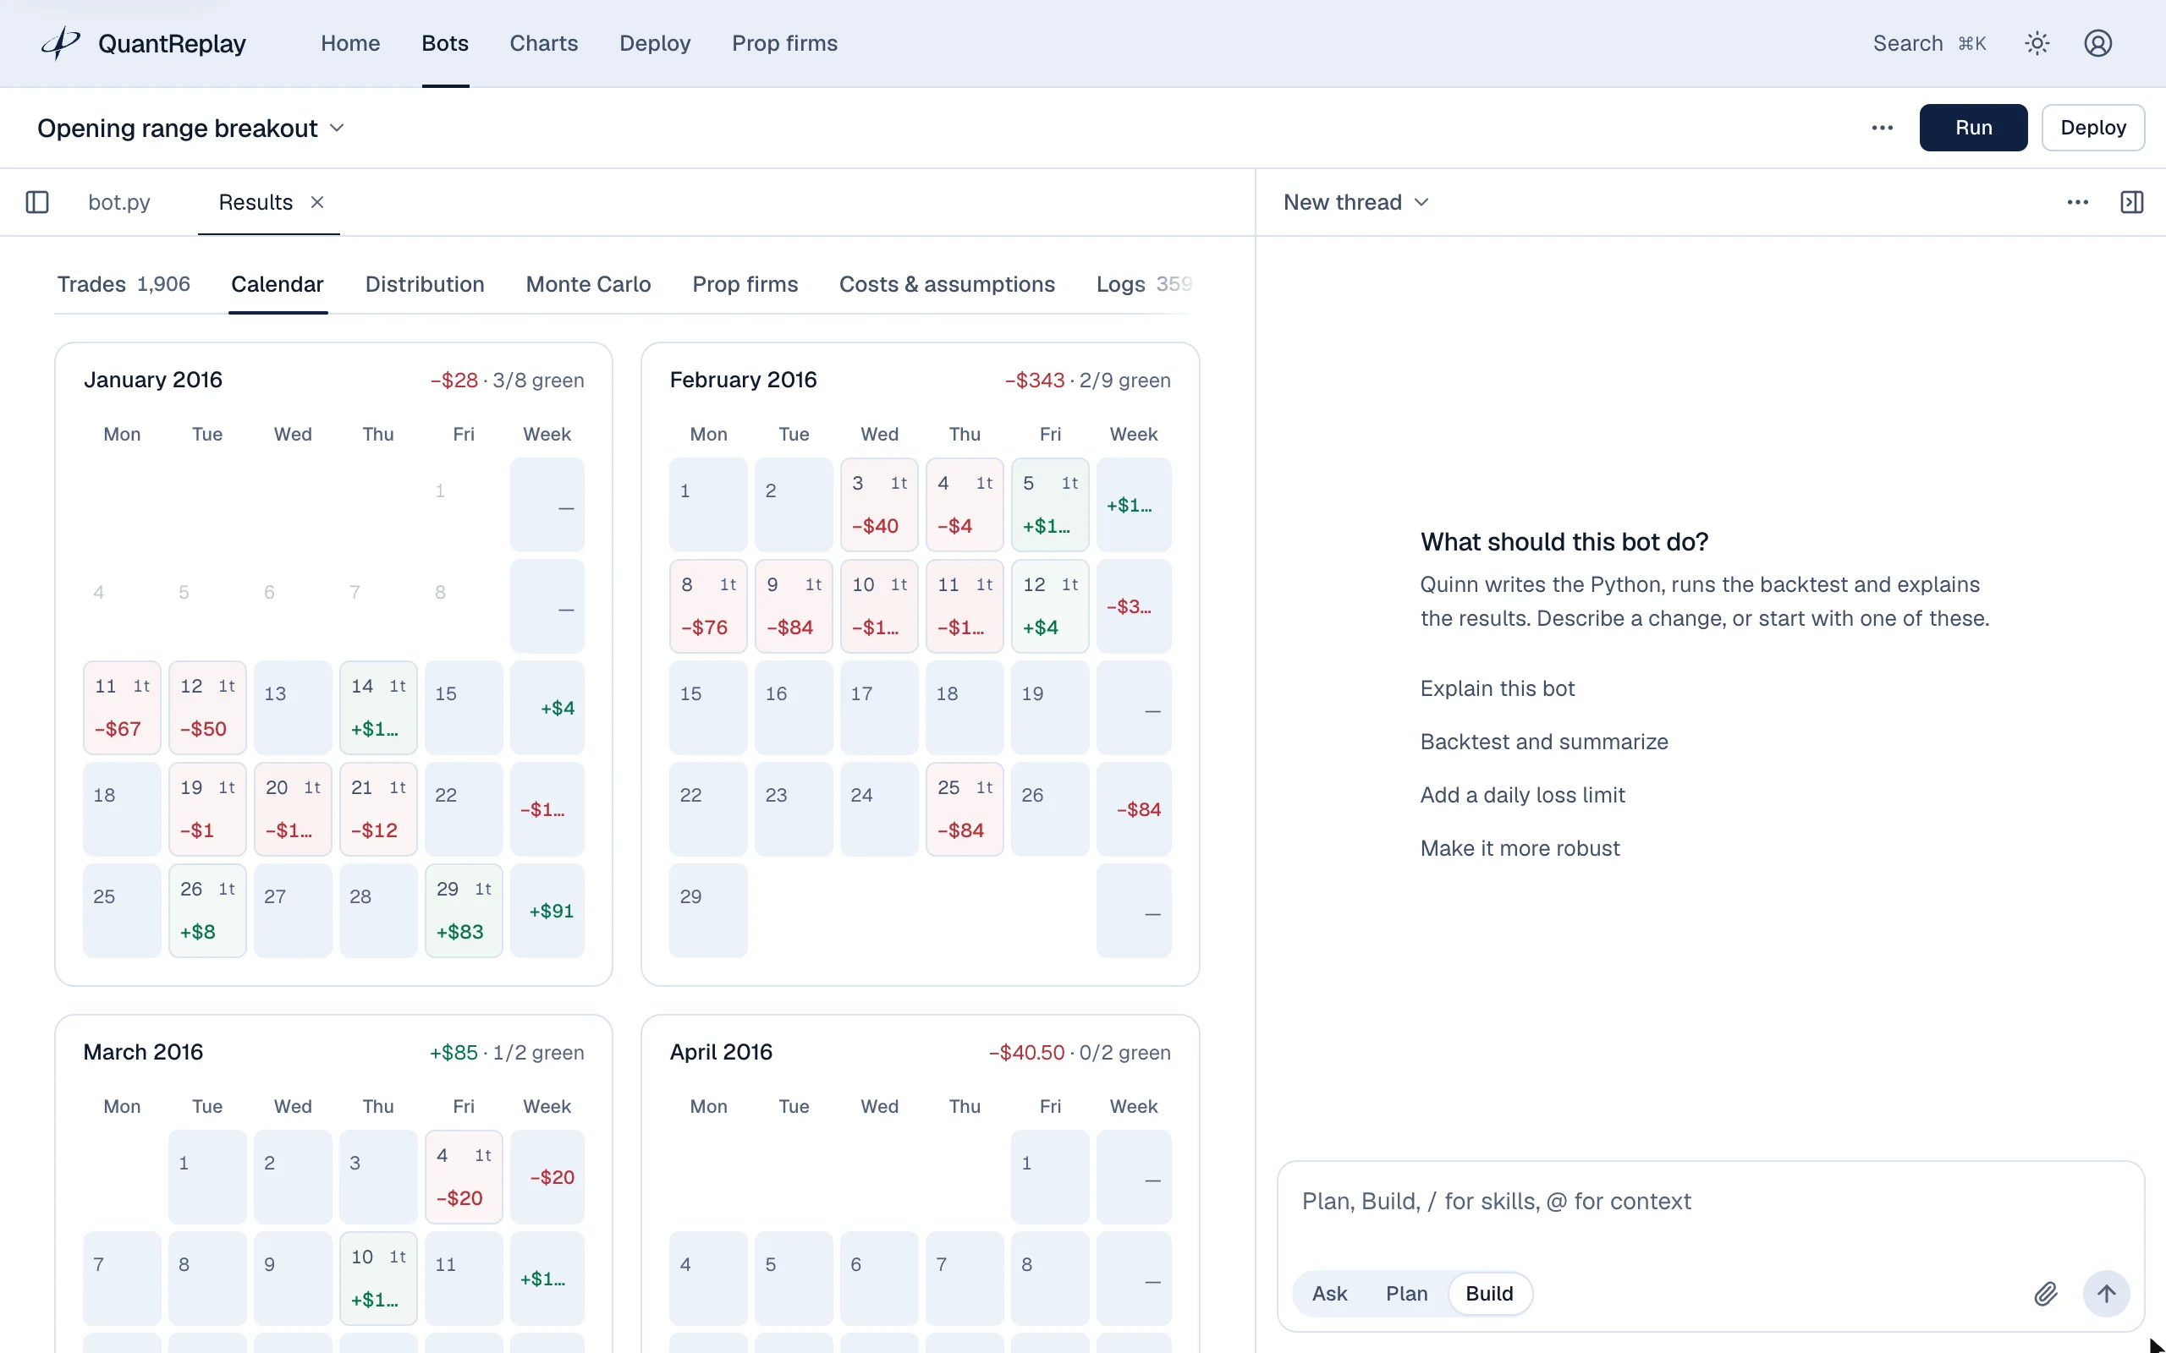Select February 25 day cell showing −$84
Screen dimensions: 2166x1353
point(964,809)
